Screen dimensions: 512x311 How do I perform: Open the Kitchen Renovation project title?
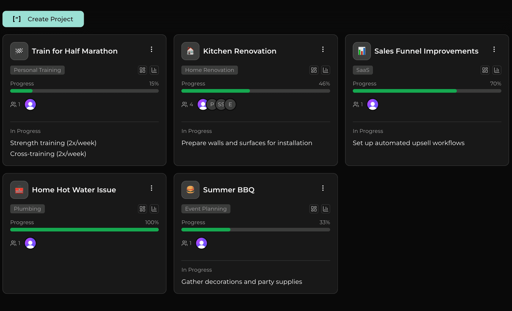pyautogui.click(x=240, y=51)
